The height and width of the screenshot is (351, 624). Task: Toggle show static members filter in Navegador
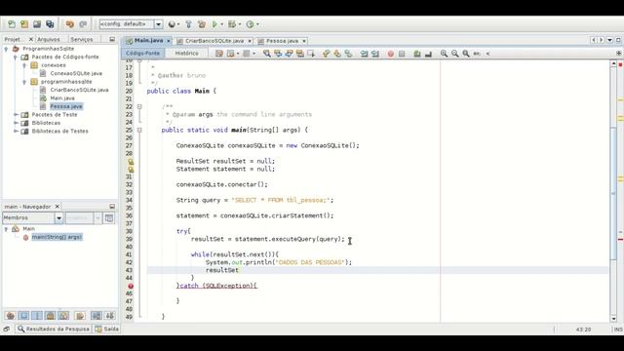(37, 316)
